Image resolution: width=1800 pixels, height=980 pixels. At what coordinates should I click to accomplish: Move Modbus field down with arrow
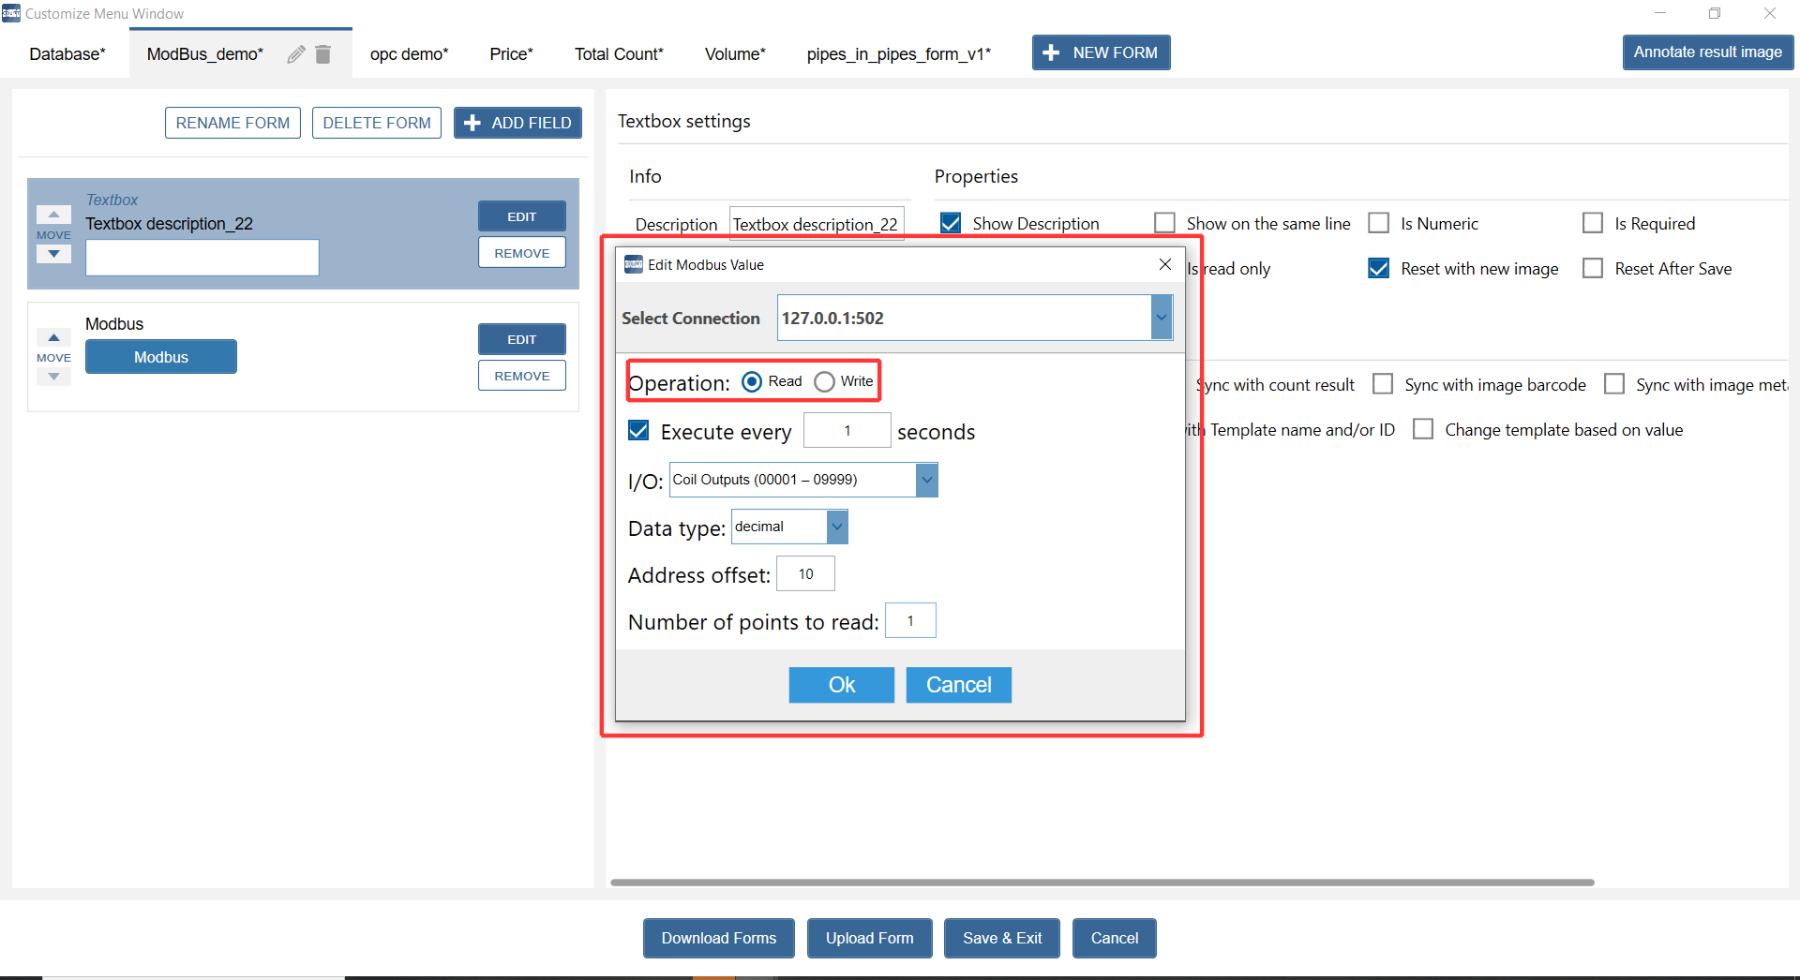pos(53,377)
